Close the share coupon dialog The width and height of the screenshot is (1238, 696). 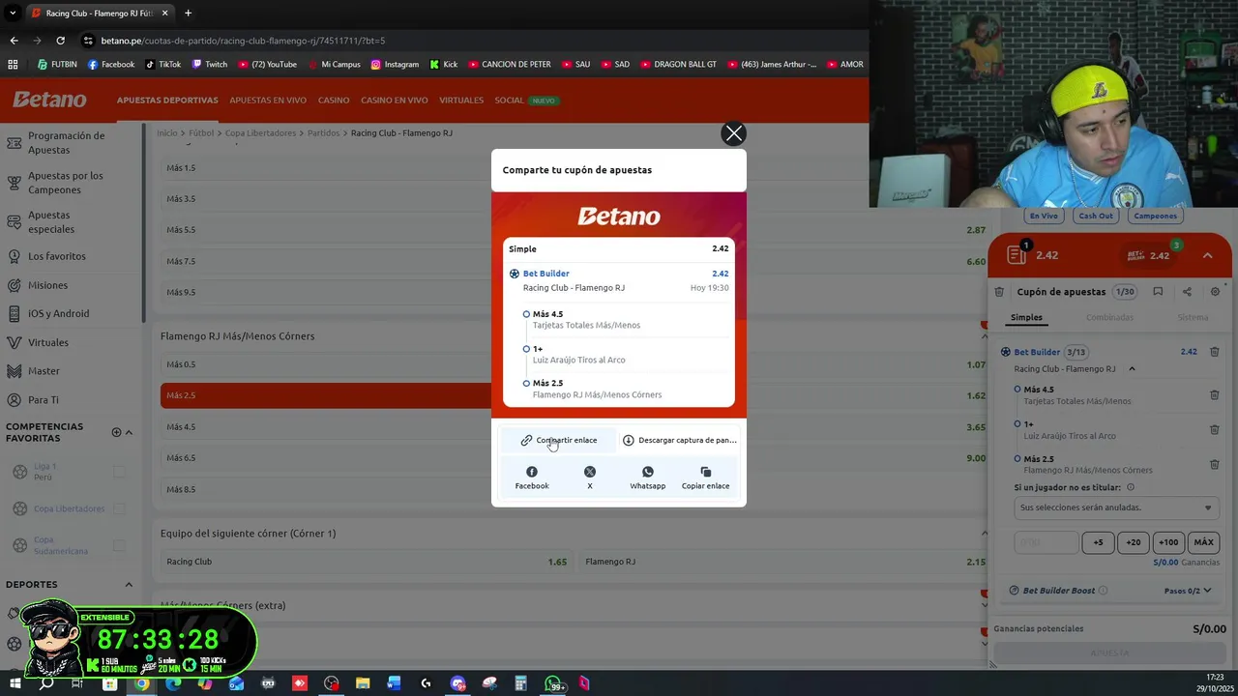tap(734, 133)
